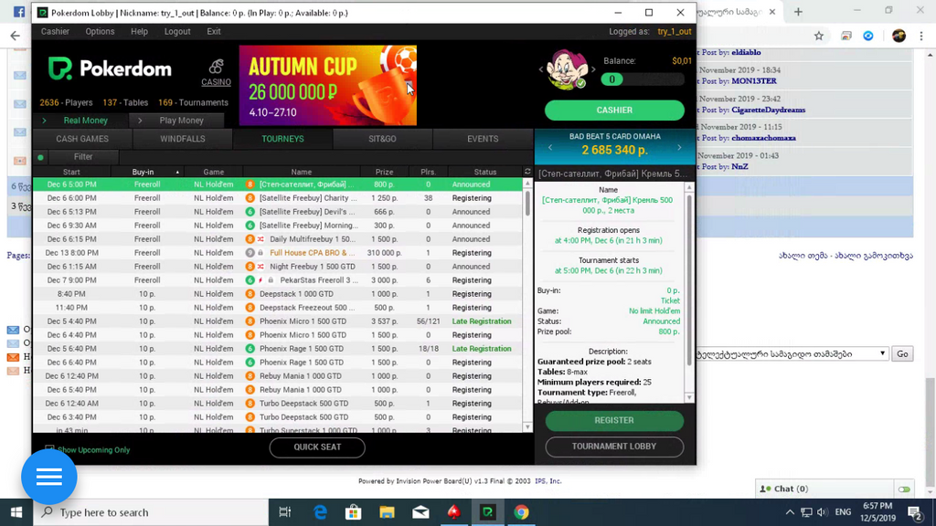This screenshot has width=936, height=526.
Task: Click tournament list scrollbar thumb
Action: [x=527, y=202]
